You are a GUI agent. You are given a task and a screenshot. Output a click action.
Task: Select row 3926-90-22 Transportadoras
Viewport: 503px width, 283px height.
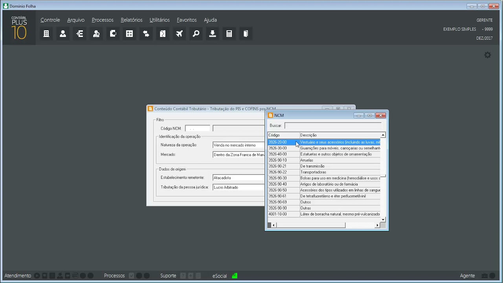point(324,172)
